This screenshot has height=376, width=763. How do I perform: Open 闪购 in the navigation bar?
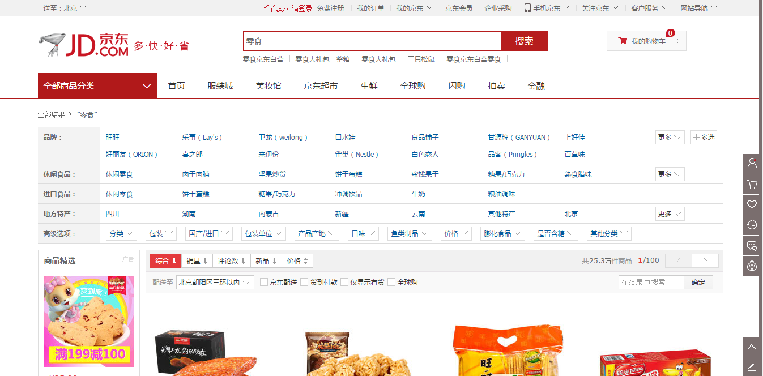tap(457, 86)
